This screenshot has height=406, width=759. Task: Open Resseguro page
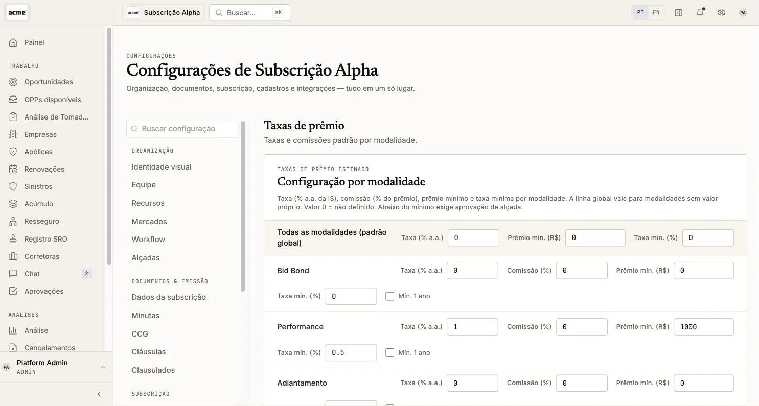tap(42, 221)
